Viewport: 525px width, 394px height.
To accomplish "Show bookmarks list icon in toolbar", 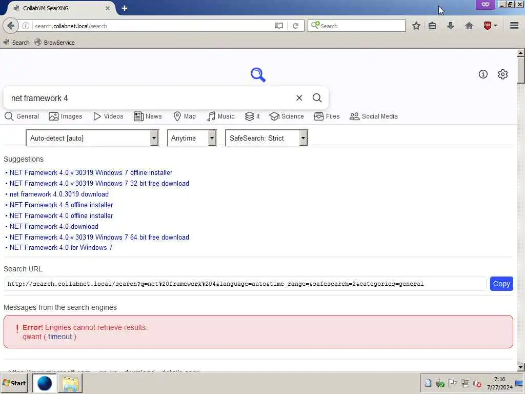I will tap(432, 26).
